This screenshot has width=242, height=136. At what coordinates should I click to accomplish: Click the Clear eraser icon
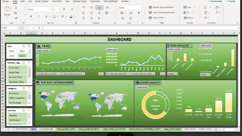pos(206,17)
